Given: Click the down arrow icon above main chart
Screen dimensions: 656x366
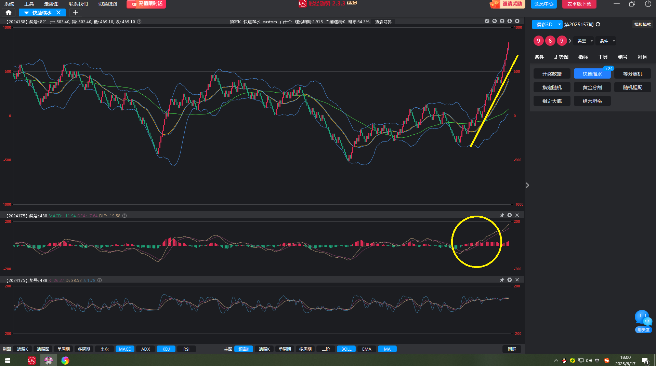Looking at the screenshot, I should point(510,21).
